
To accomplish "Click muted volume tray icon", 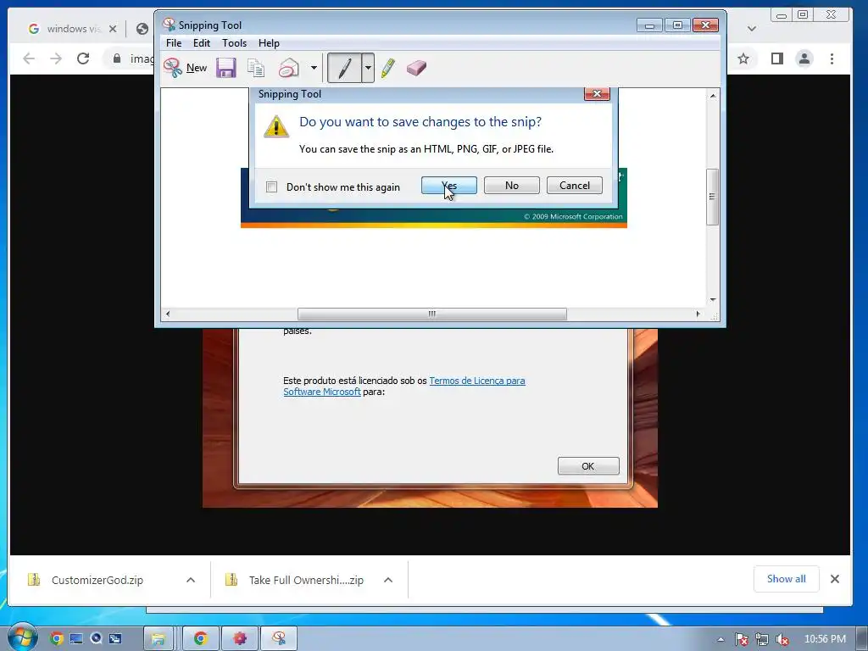I will [782, 639].
